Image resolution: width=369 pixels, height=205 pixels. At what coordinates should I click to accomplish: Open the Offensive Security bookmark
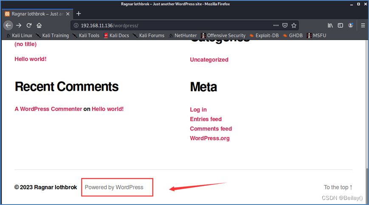223,36
